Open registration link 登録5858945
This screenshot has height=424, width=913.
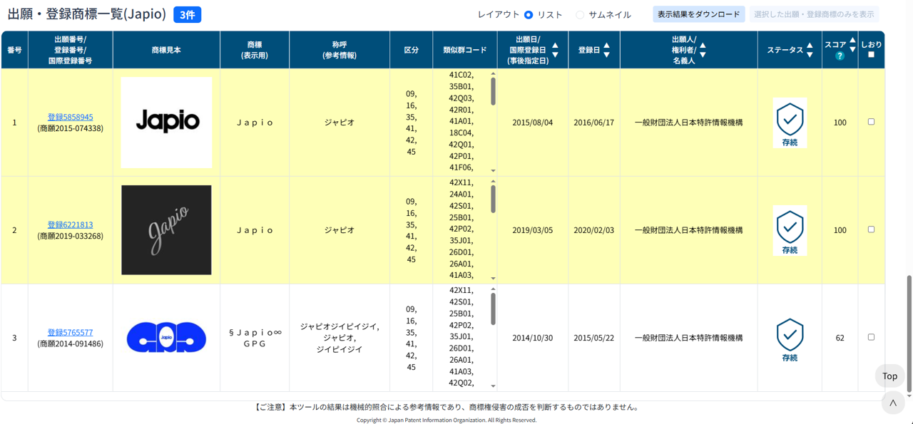point(70,117)
